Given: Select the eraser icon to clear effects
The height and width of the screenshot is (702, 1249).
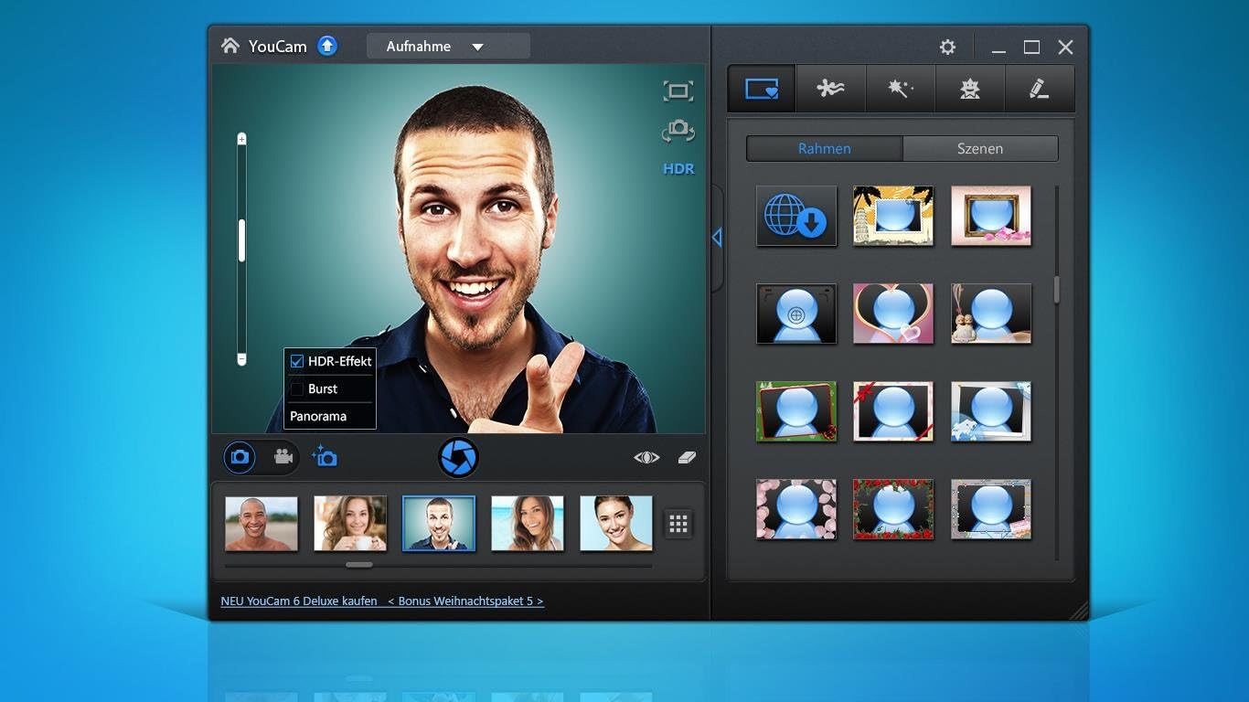Looking at the screenshot, I should point(688,457).
